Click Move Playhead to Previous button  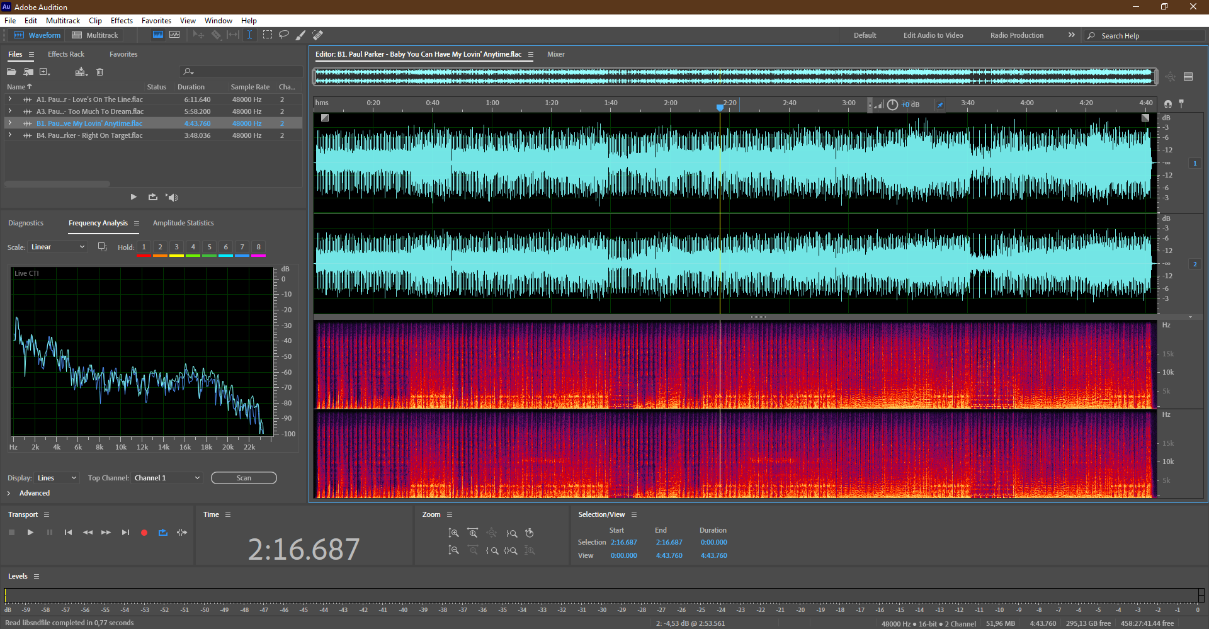(x=68, y=533)
